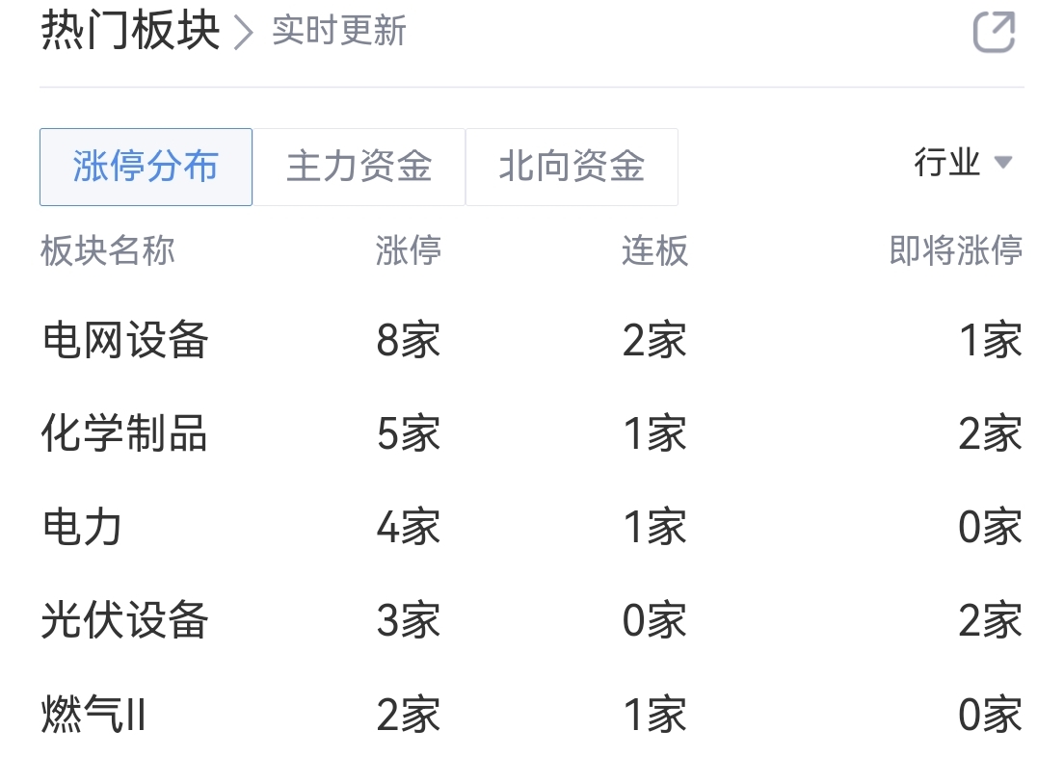Image resolution: width=1064 pixels, height=757 pixels.
Task: Click 8家 limit-up count for 电网设备
Action: point(409,340)
